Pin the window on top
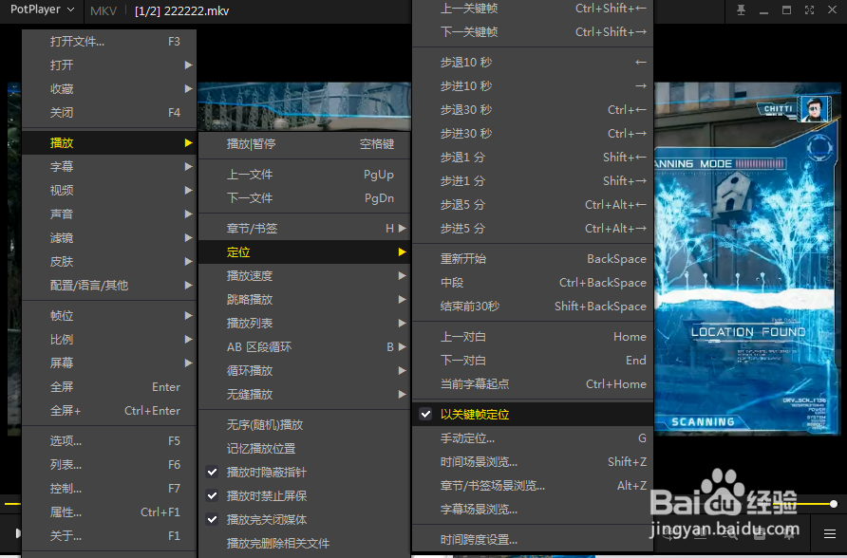Screen dimensions: 847x558 click(x=741, y=10)
